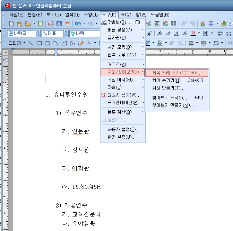Select 찾아보기 만들기(M)... submenu item

(x=177, y=105)
